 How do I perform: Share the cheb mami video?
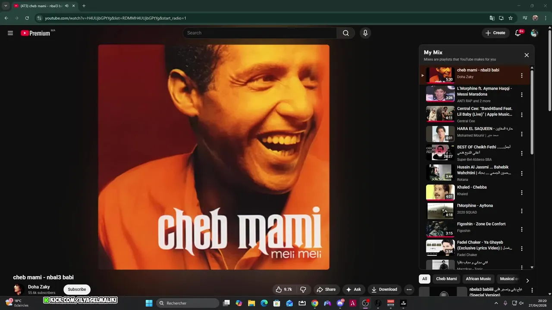pos(326,289)
